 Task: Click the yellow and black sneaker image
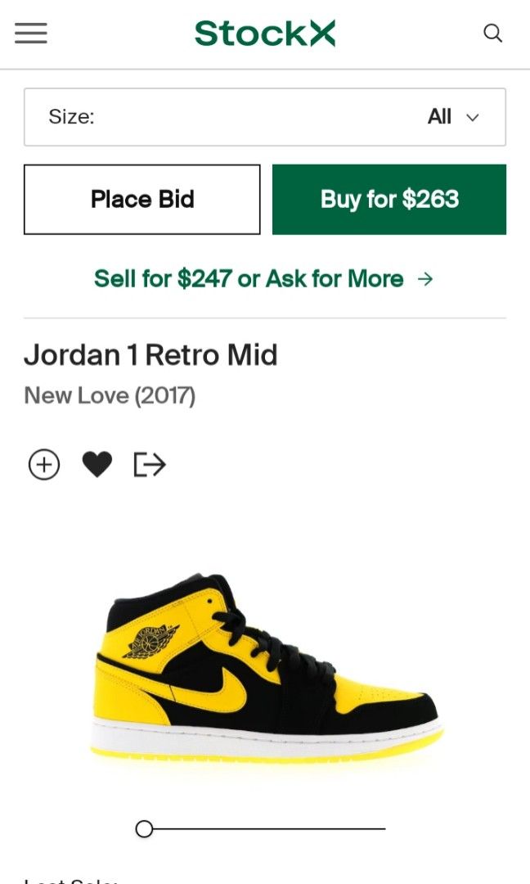pyautogui.click(x=266, y=667)
